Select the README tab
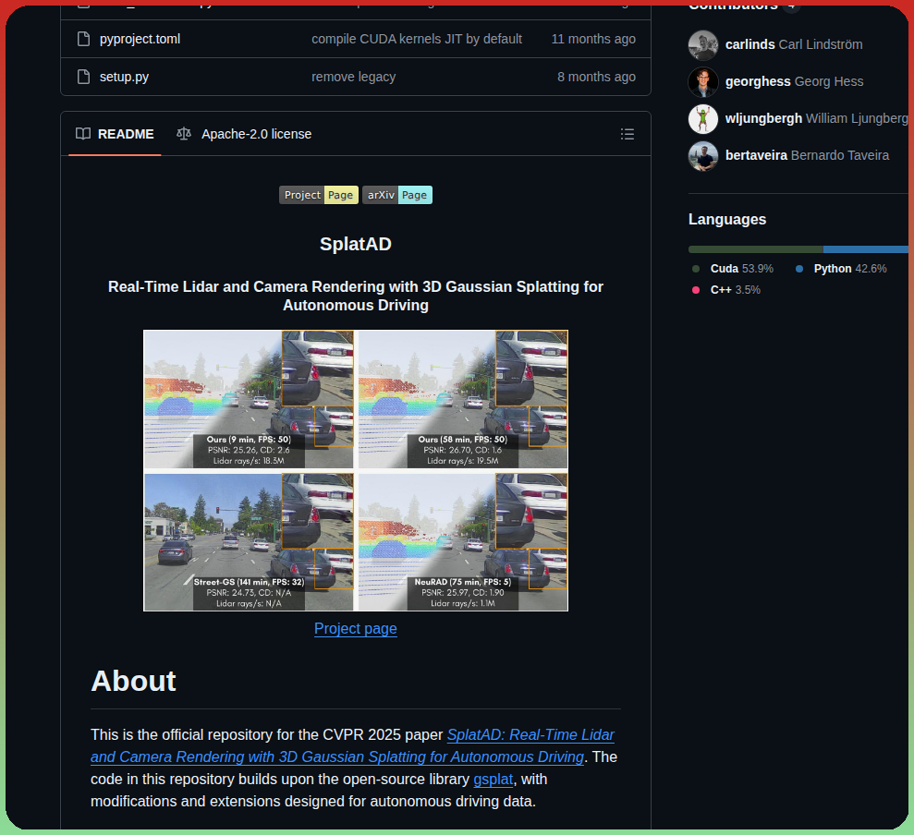This screenshot has height=835, width=914. (x=115, y=134)
